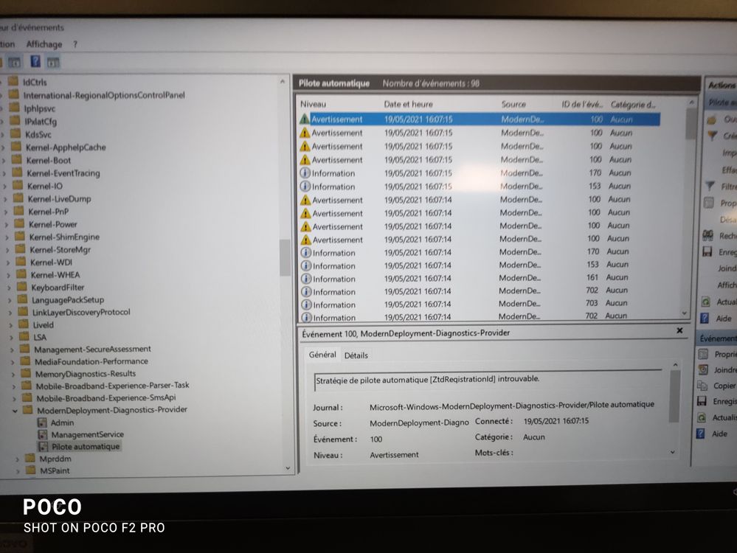The image size is (737, 553).
Task: Expand the Mprddm folder
Action: click(x=18, y=459)
